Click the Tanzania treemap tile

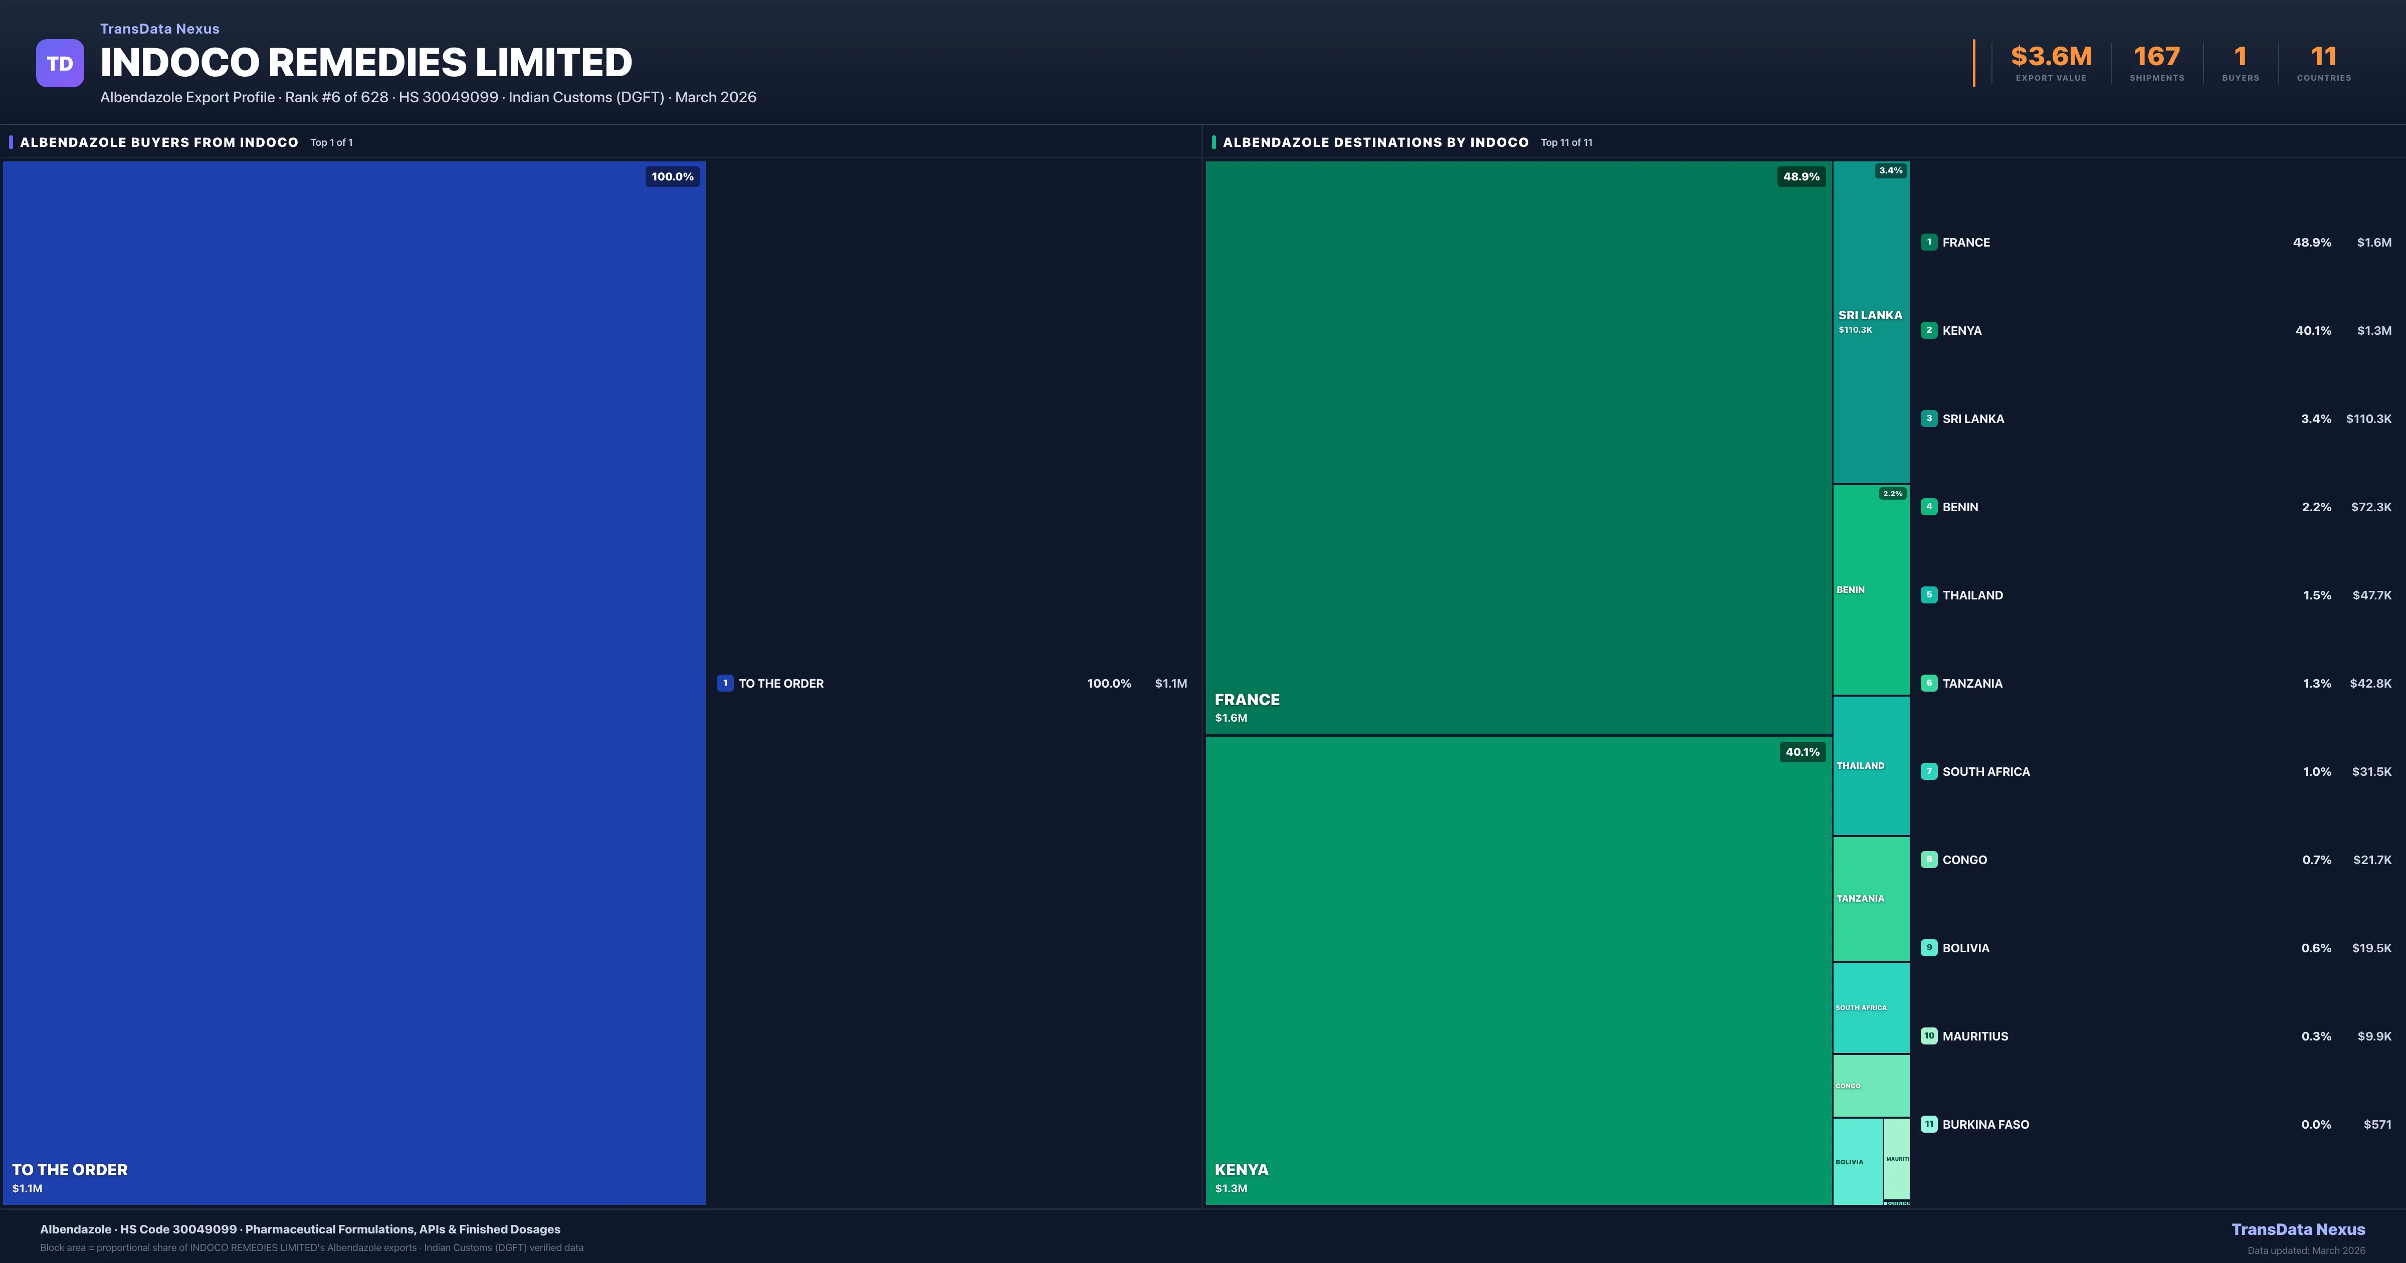[x=1871, y=899]
